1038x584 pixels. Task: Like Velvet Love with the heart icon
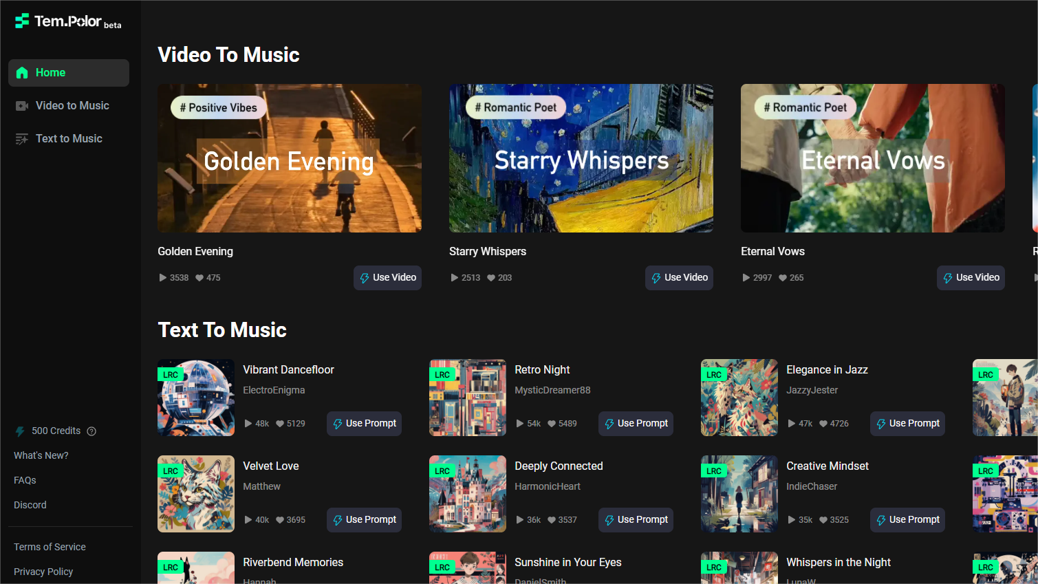click(280, 520)
